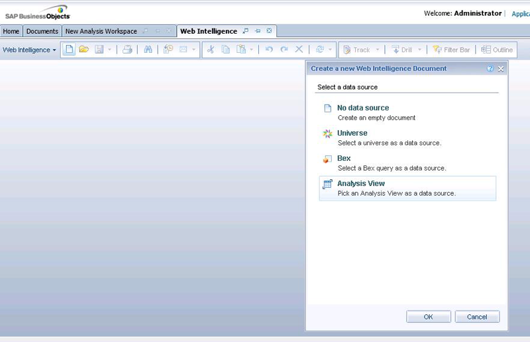Click the Refresh icon
The height and width of the screenshot is (342, 530).
coord(320,50)
